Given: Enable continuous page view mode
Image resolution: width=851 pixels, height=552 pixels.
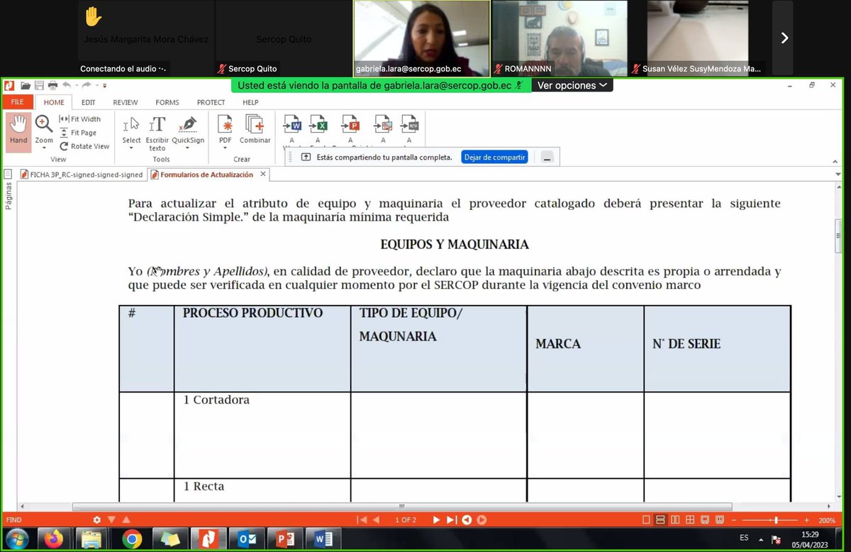Looking at the screenshot, I should 660,520.
